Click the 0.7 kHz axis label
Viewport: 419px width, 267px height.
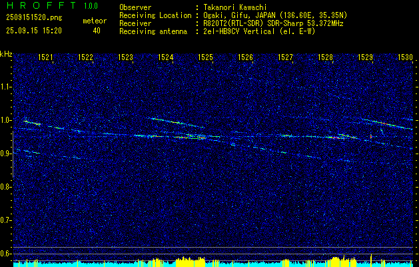(5, 220)
